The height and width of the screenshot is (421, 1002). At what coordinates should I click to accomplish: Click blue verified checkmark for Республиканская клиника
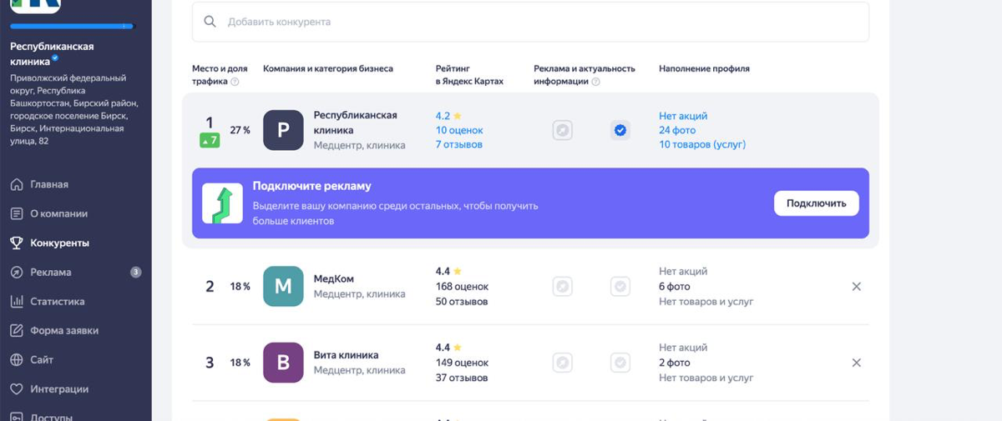(620, 130)
